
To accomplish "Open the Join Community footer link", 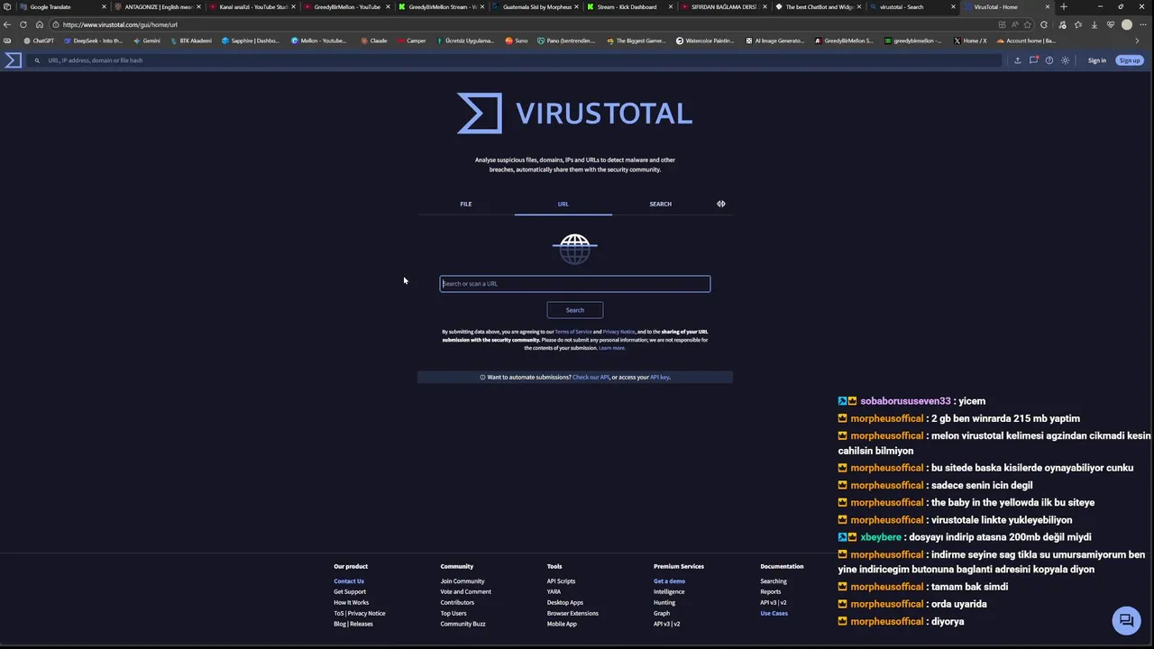I will (x=463, y=581).
